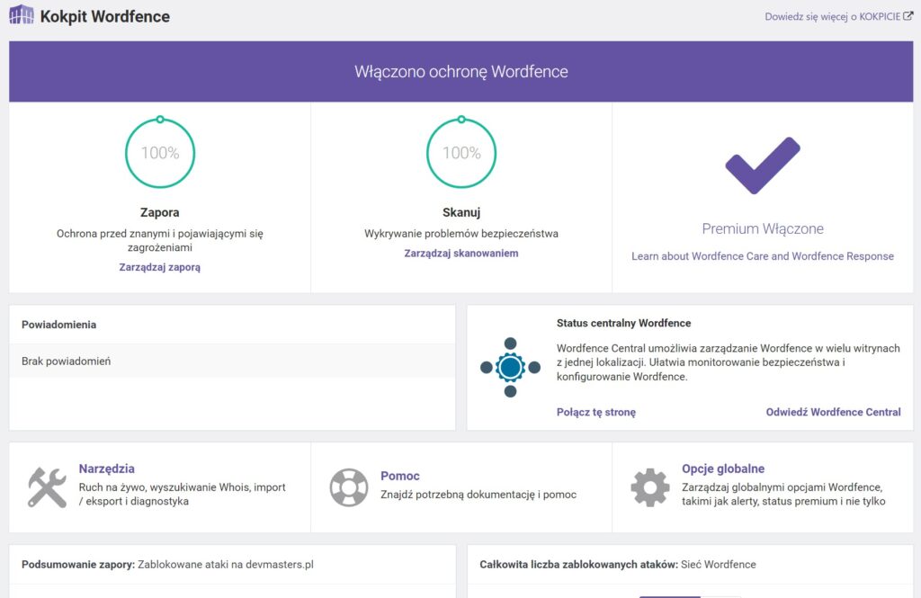Click the Zapora 100% progress circle
Image resolution: width=921 pixels, height=598 pixels.
pyautogui.click(x=160, y=152)
